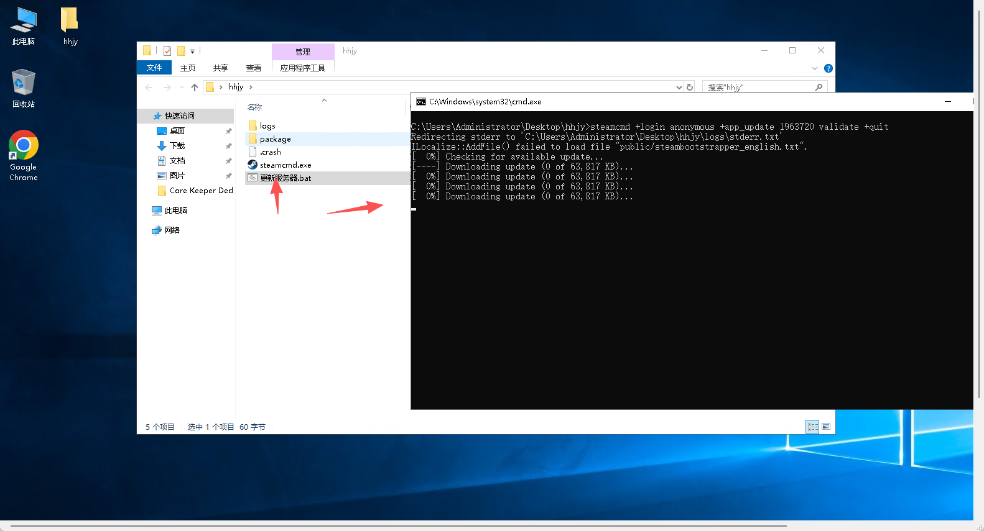Select the steamcmd.exe file
Image resolution: width=984 pixels, height=531 pixels.
(x=285, y=165)
